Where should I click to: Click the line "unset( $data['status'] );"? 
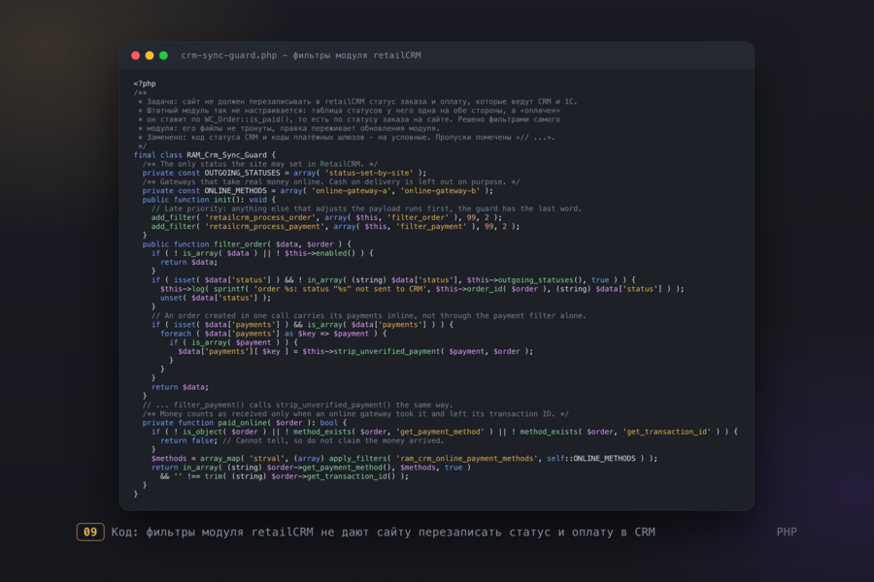point(216,298)
